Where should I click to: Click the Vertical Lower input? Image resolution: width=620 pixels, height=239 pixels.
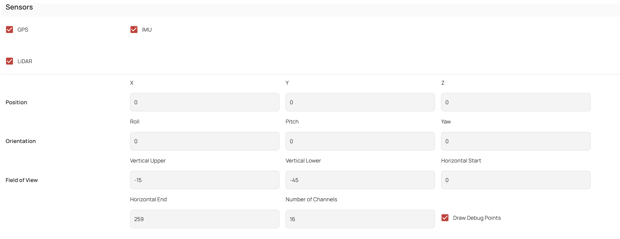360,180
